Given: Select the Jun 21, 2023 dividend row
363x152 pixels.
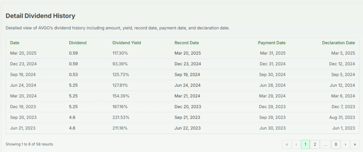Looking at the screenshot, I should click(x=23, y=128).
